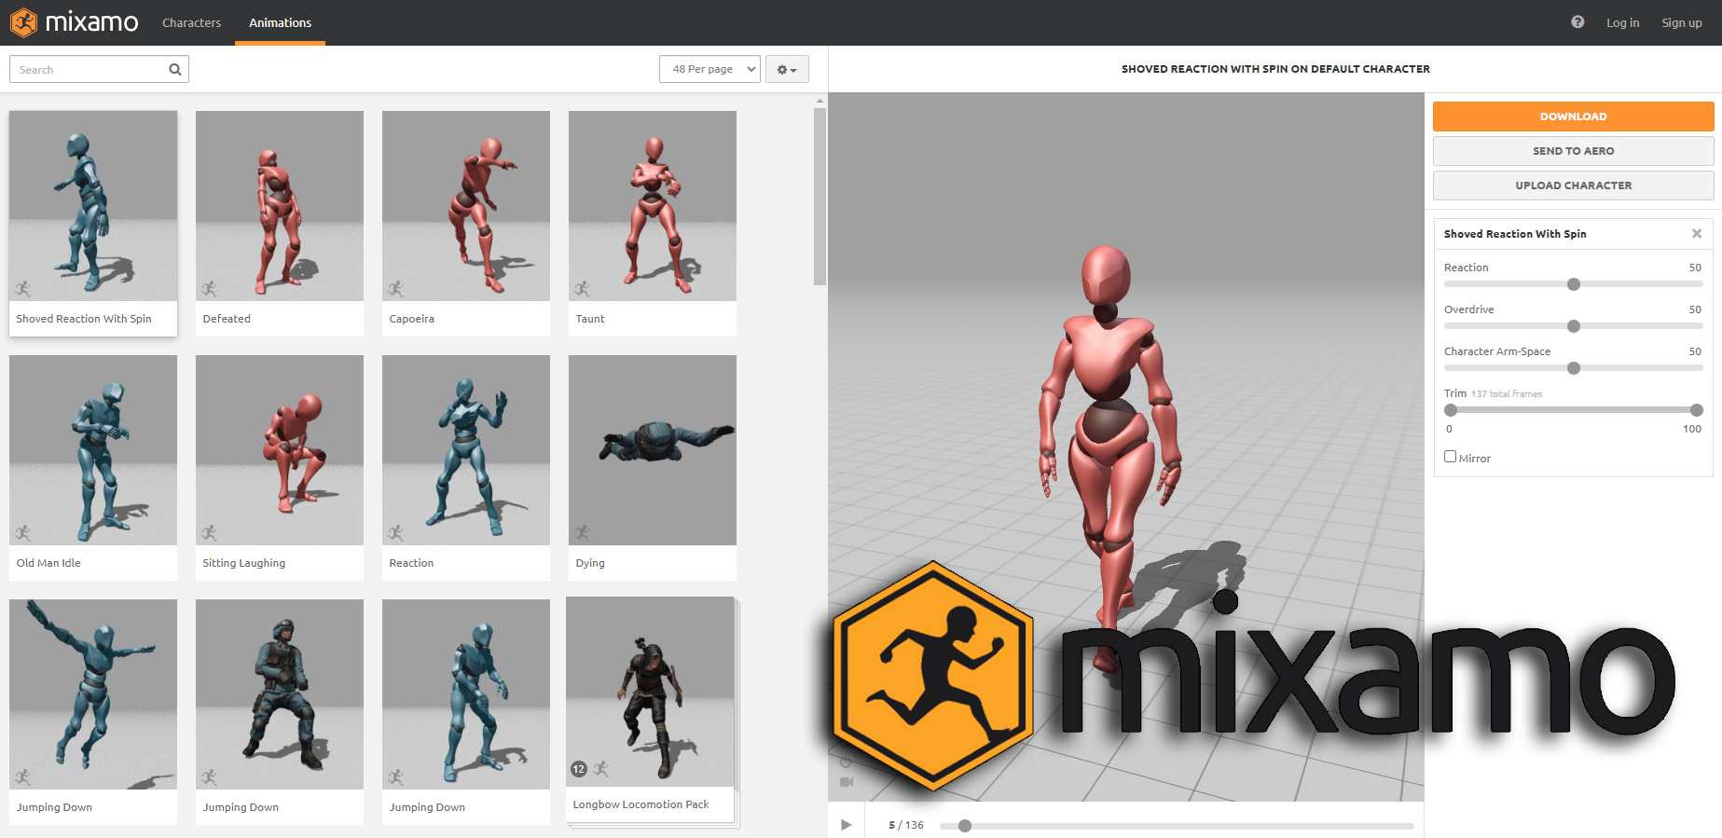Click the 12 badge on Longbow pack
This screenshot has width=1722, height=838.
[579, 769]
